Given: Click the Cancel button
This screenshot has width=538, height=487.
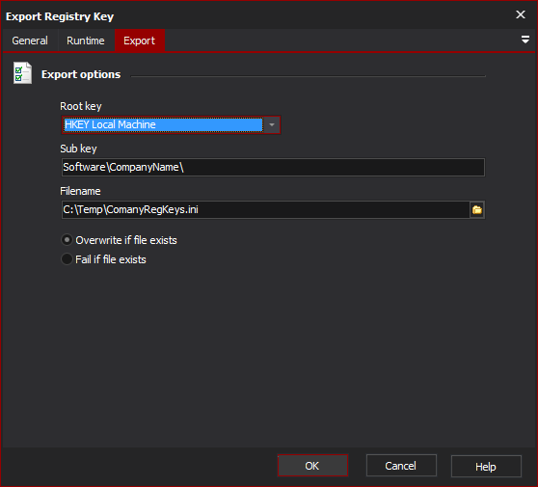Looking at the screenshot, I should click(x=401, y=466).
